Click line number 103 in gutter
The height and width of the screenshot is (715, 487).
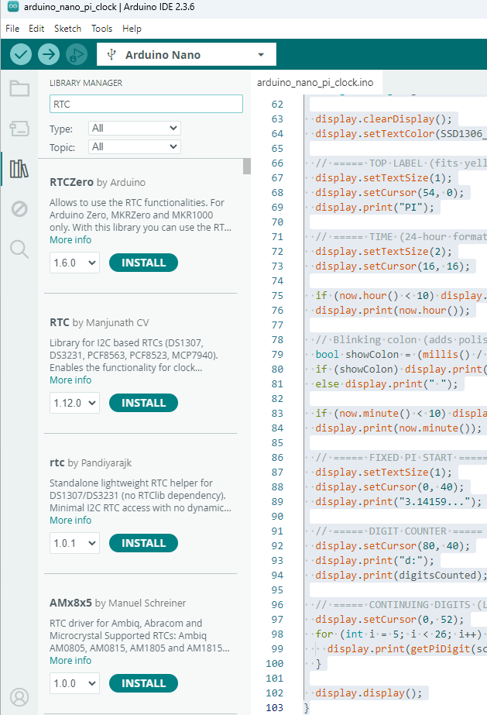coord(274,708)
